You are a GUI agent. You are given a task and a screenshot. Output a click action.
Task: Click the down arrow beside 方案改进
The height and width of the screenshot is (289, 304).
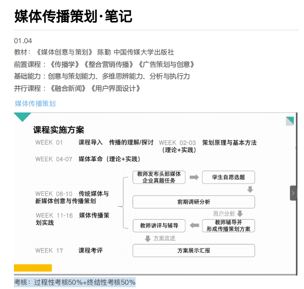pyautogui.click(x=148, y=238)
